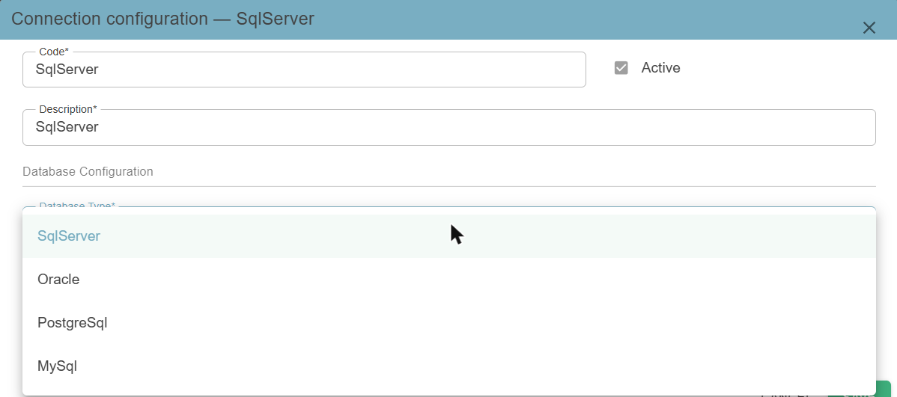Pick PostgreSql from the dropdown list

(449, 323)
